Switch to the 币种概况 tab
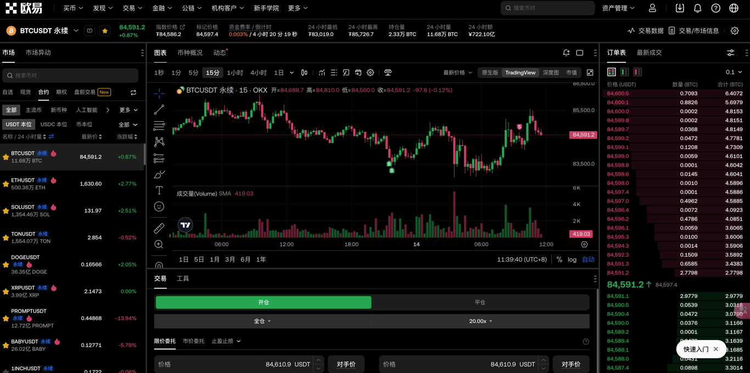The height and width of the screenshot is (373, 750). pyautogui.click(x=190, y=53)
